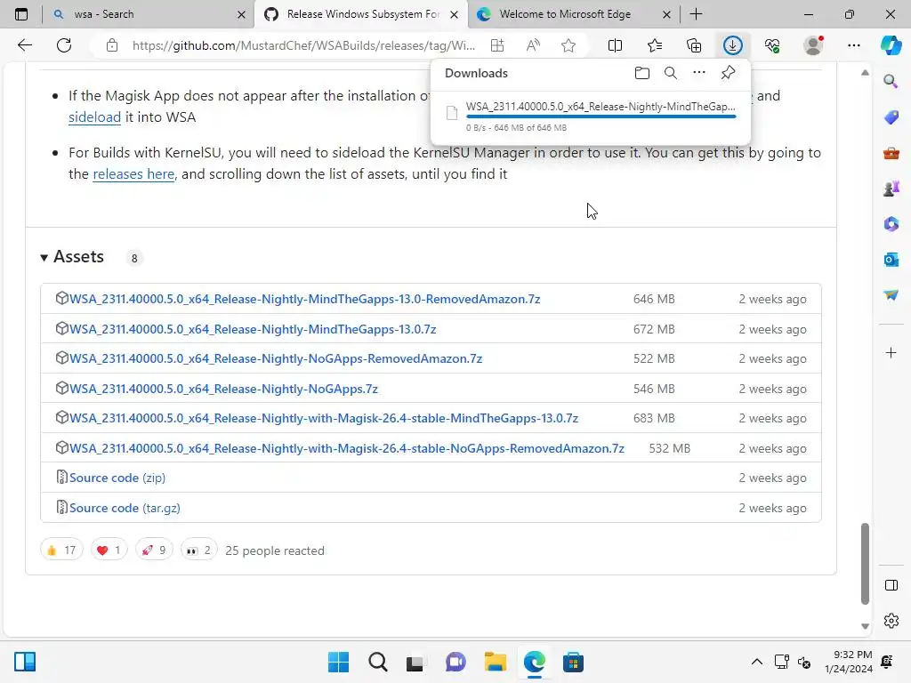This screenshot has width=911, height=683.
Task: Download Release-Nightly-NoGApps.7z asset
Action: 223,390
